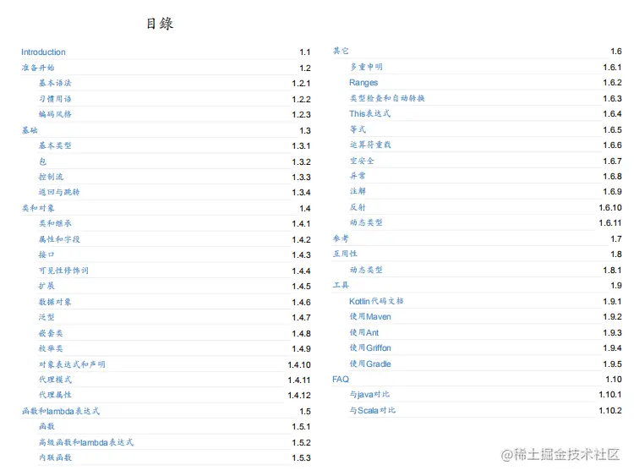Go to the 空安全 entry
This screenshot has height=476, width=634.
[x=362, y=161]
